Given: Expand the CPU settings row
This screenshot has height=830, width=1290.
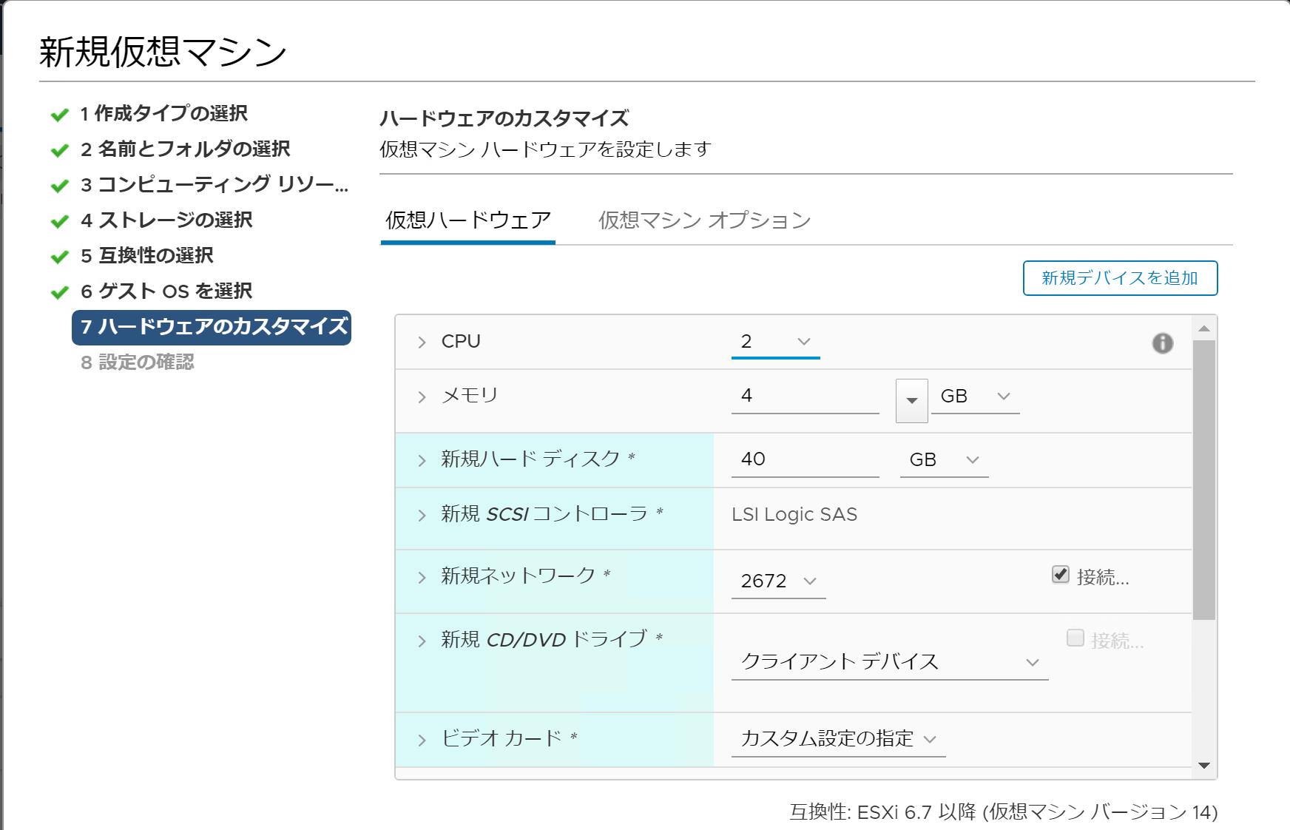Looking at the screenshot, I should (422, 342).
